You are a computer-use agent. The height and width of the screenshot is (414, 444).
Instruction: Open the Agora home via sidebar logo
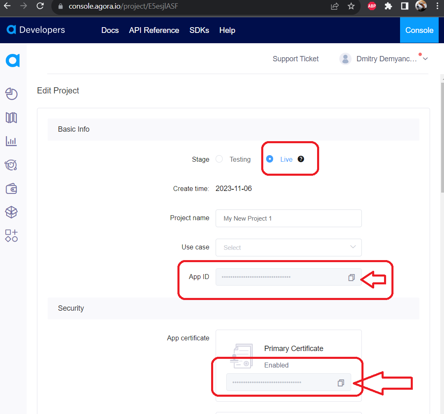point(13,60)
